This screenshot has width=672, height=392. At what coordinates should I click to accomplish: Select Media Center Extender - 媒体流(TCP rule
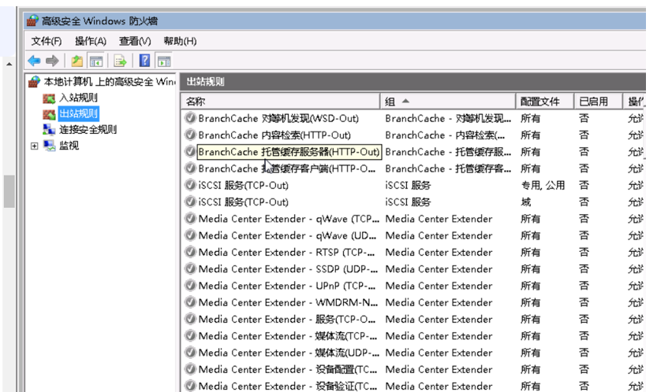coord(288,336)
